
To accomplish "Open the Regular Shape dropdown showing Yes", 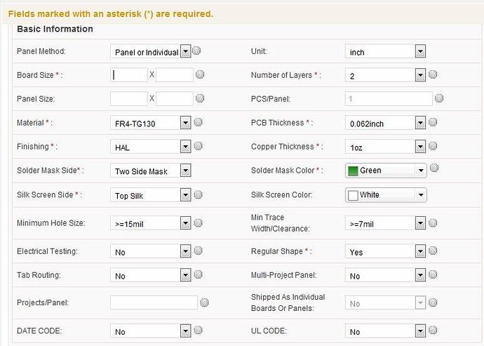I will [x=386, y=251].
